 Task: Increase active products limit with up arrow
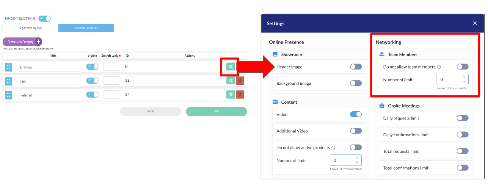pos(357,158)
